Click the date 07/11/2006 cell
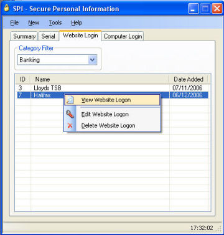This screenshot has height=235, width=224. point(187,88)
